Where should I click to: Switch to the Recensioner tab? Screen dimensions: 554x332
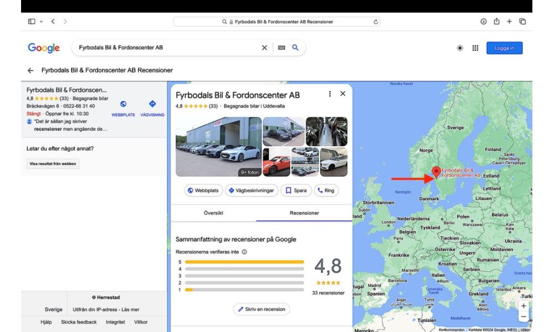click(304, 213)
